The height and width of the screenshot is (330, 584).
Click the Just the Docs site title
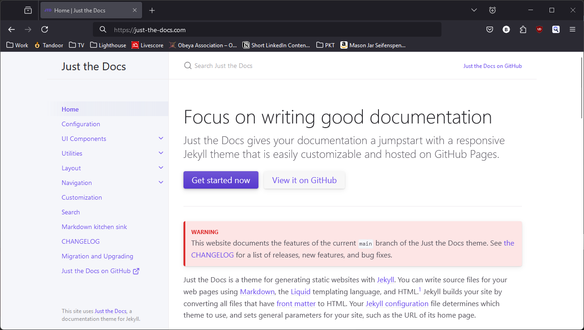click(94, 66)
